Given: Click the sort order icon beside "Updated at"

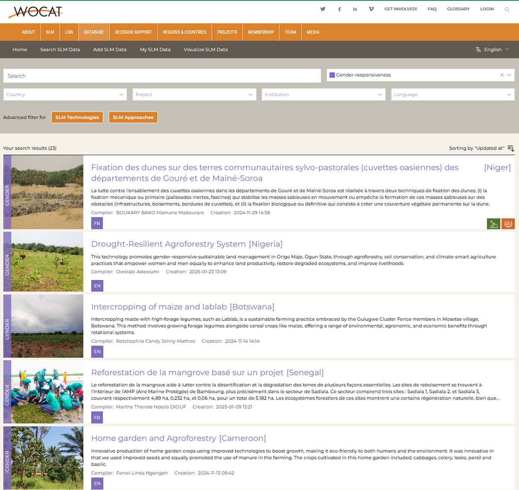Looking at the screenshot, I should (x=511, y=148).
